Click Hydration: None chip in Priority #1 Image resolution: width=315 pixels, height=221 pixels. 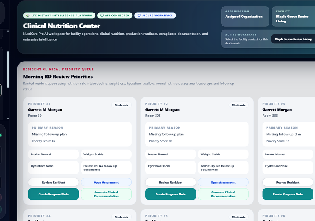point(54,167)
